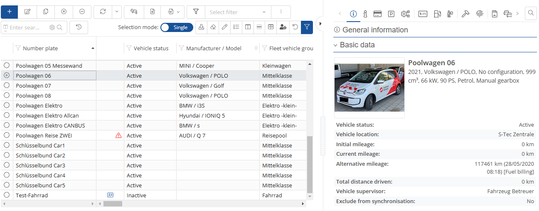
Task: Open the parking P tab icon
Action: (x=391, y=14)
